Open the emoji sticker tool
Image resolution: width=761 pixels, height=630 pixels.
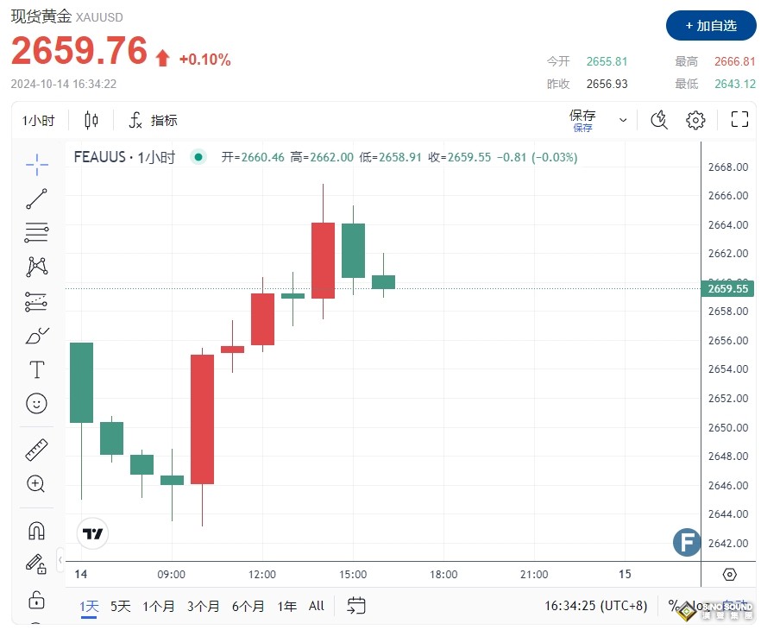(35, 403)
